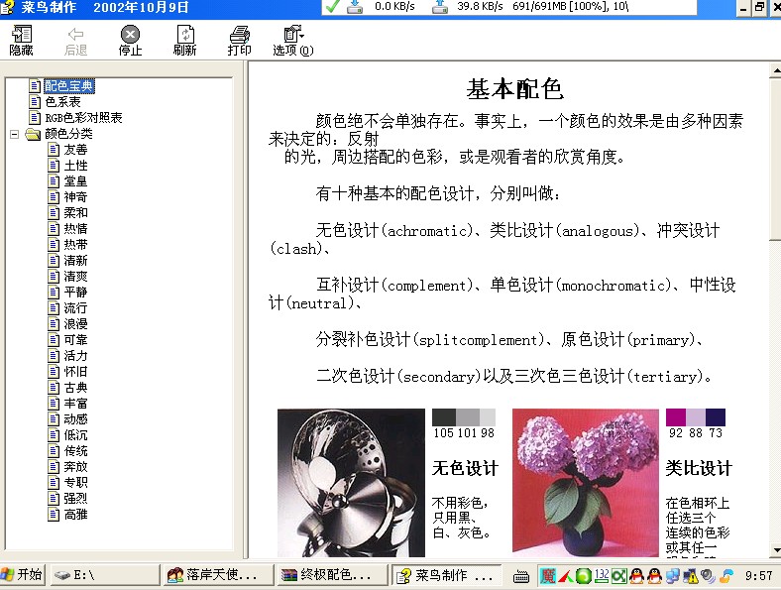The height and width of the screenshot is (590, 781).
Task: Click the download arrow icon beside 0.0 KB/s
Action: pos(355,7)
